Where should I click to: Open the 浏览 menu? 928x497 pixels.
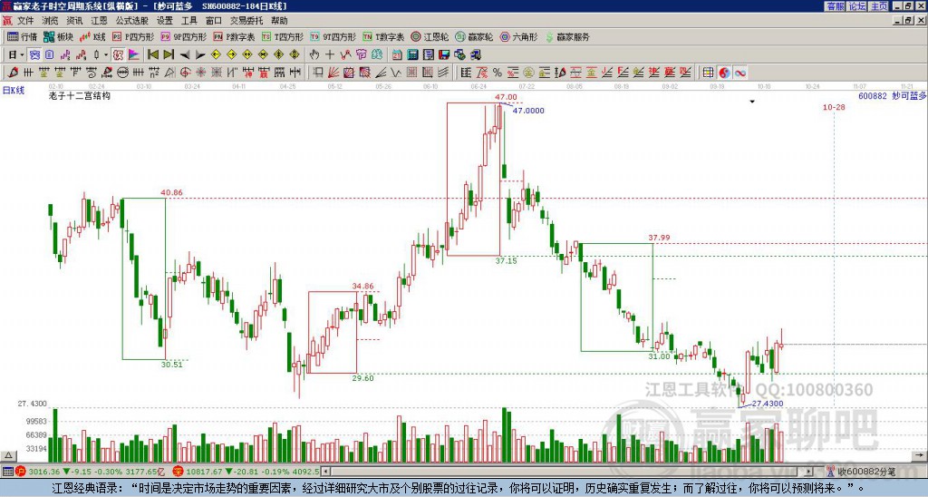tap(50, 21)
